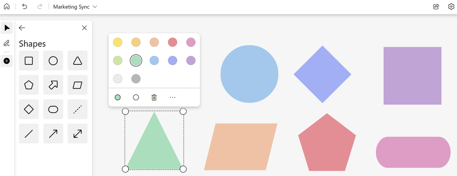Select the dashed line shape
The width and height of the screenshot is (457, 176).
point(77,109)
